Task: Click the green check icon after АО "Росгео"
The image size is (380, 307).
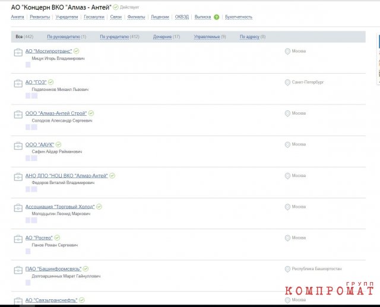Action: coord(57,238)
